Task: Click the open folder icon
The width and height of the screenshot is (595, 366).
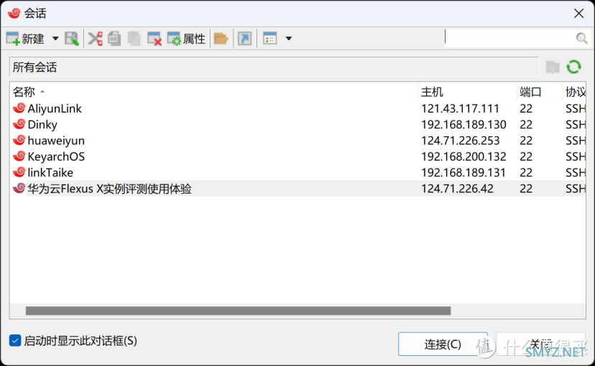Action: (221, 39)
